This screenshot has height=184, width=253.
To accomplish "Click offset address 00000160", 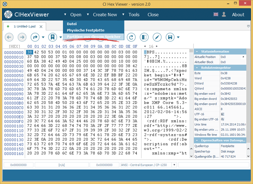I will tap(14, 153).
